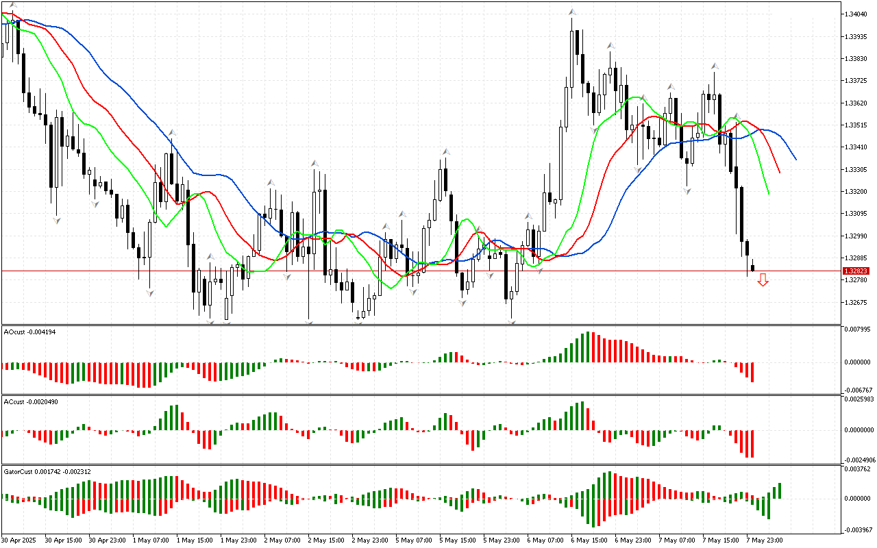Select the fractal arrow above 1 May 15:00 high
Screen dimensions: 877x548
[x=173, y=133]
